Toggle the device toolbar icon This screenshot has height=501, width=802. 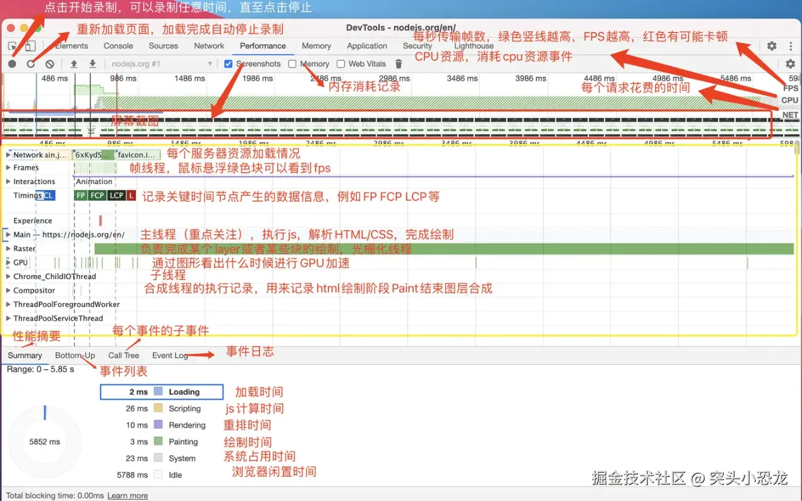(x=30, y=46)
